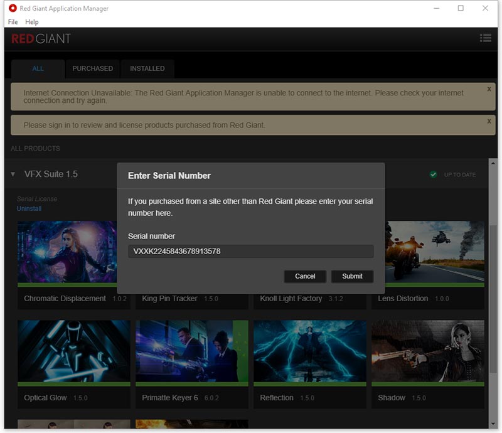The width and height of the screenshot is (502, 433).
Task: Select the Chromatic Displacement thumbnail
Action: click(67, 252)
